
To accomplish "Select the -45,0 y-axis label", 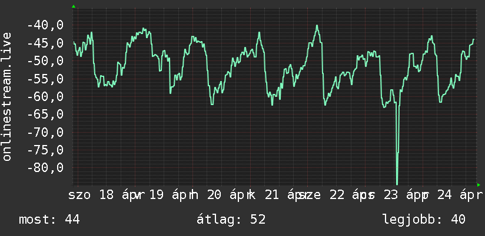I will 45,43.
